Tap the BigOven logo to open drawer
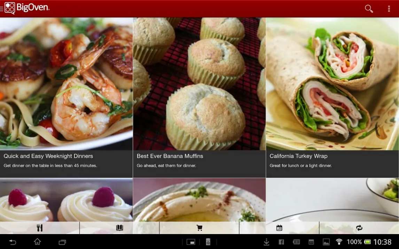 [x=26, y=8]
